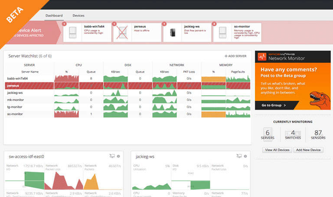The image size is (333, 197).
Task: Click the babb-win7x64 CPU usage red graph
Action: pyautogui.click(x=66, y=78)
